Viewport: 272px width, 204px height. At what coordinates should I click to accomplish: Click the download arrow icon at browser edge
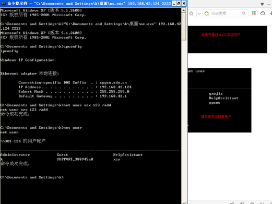[271, 13]
